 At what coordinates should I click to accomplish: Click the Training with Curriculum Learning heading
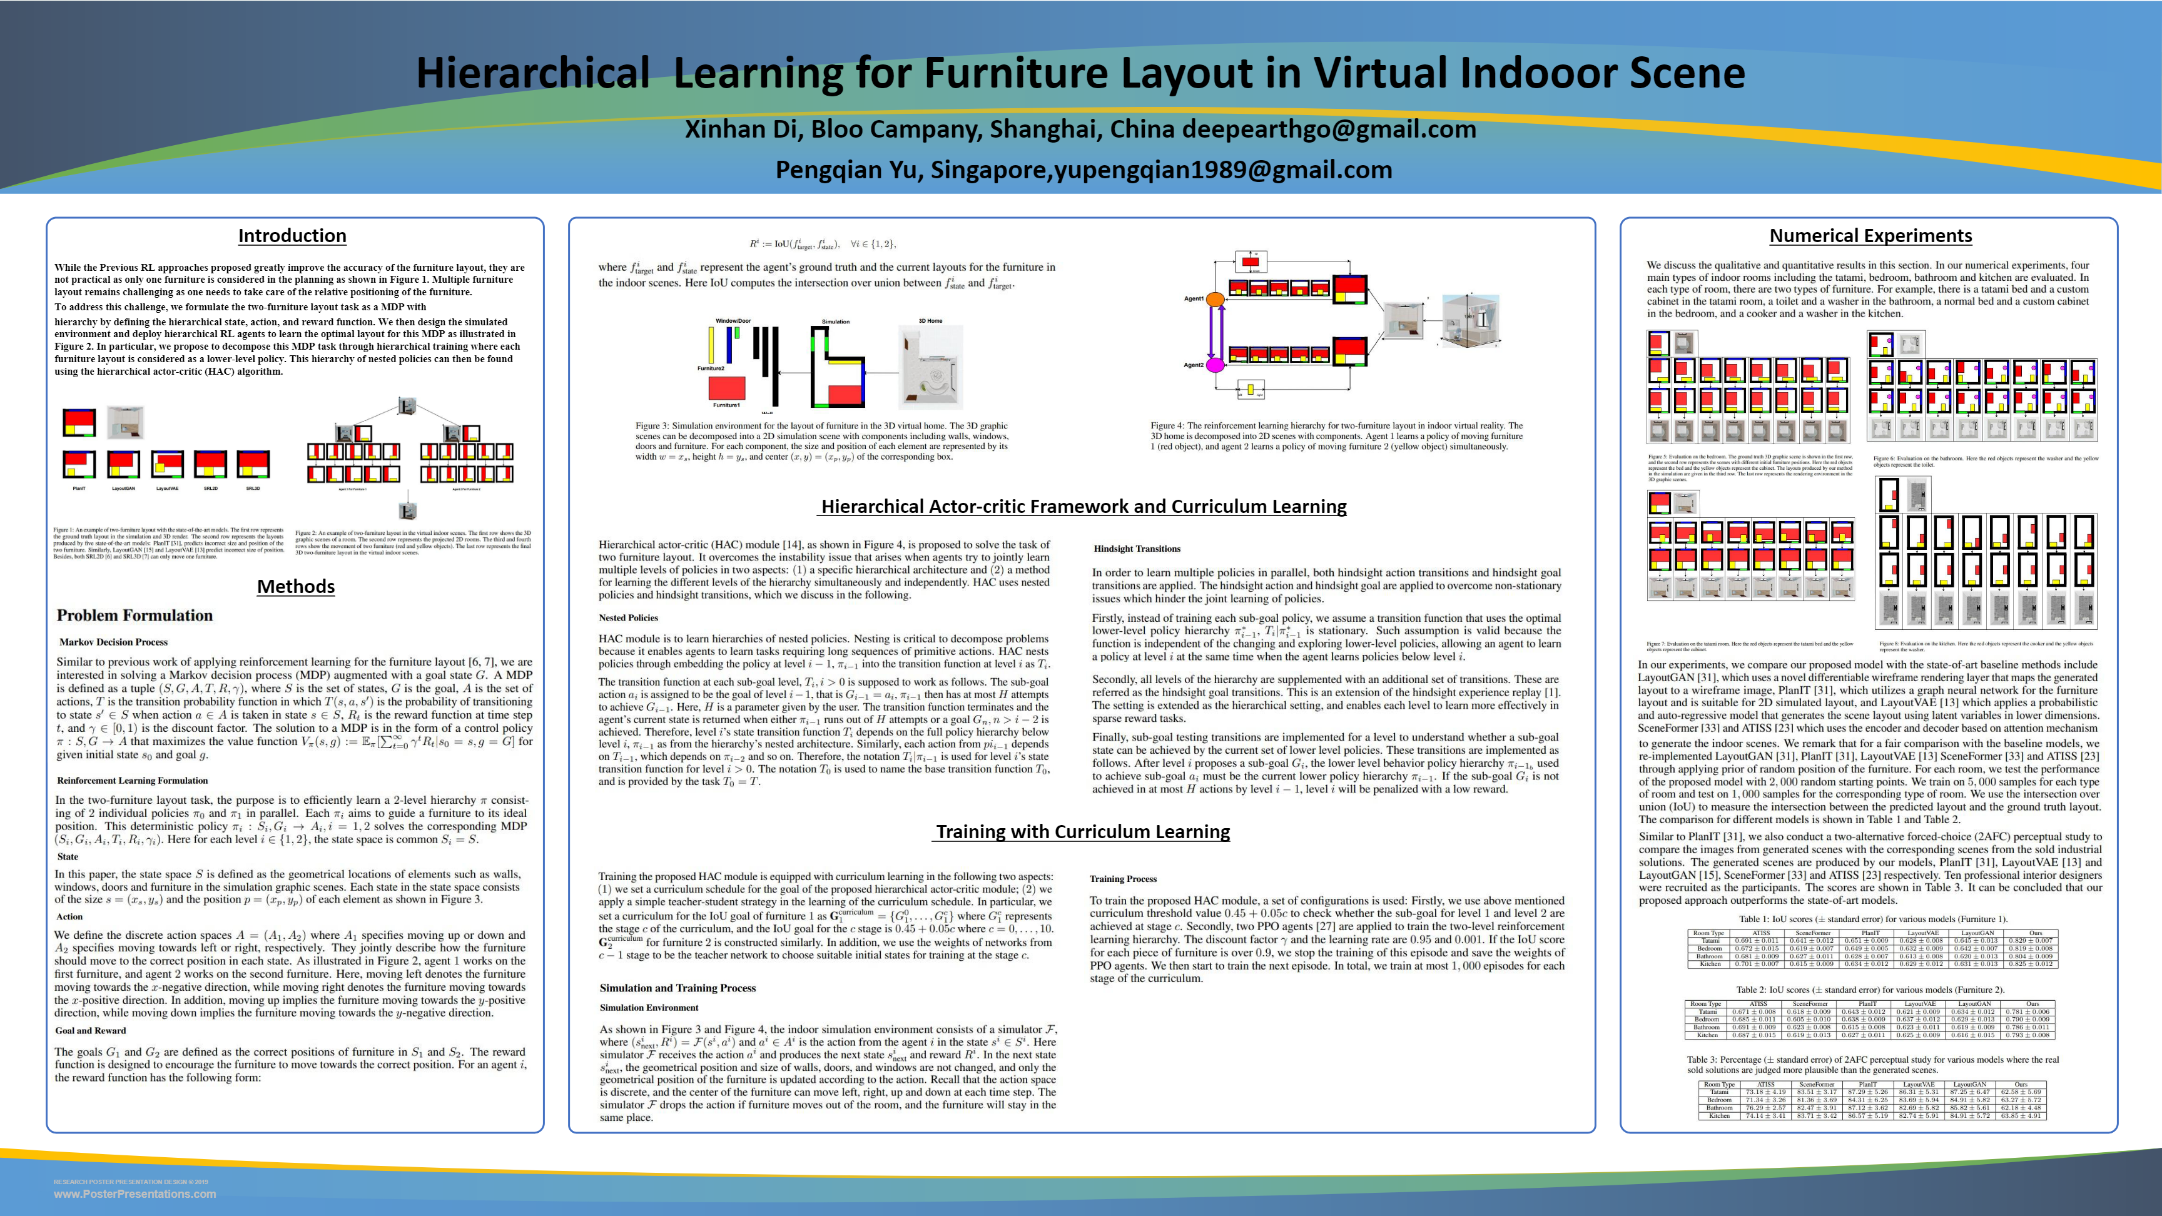tap(1083, 832)
